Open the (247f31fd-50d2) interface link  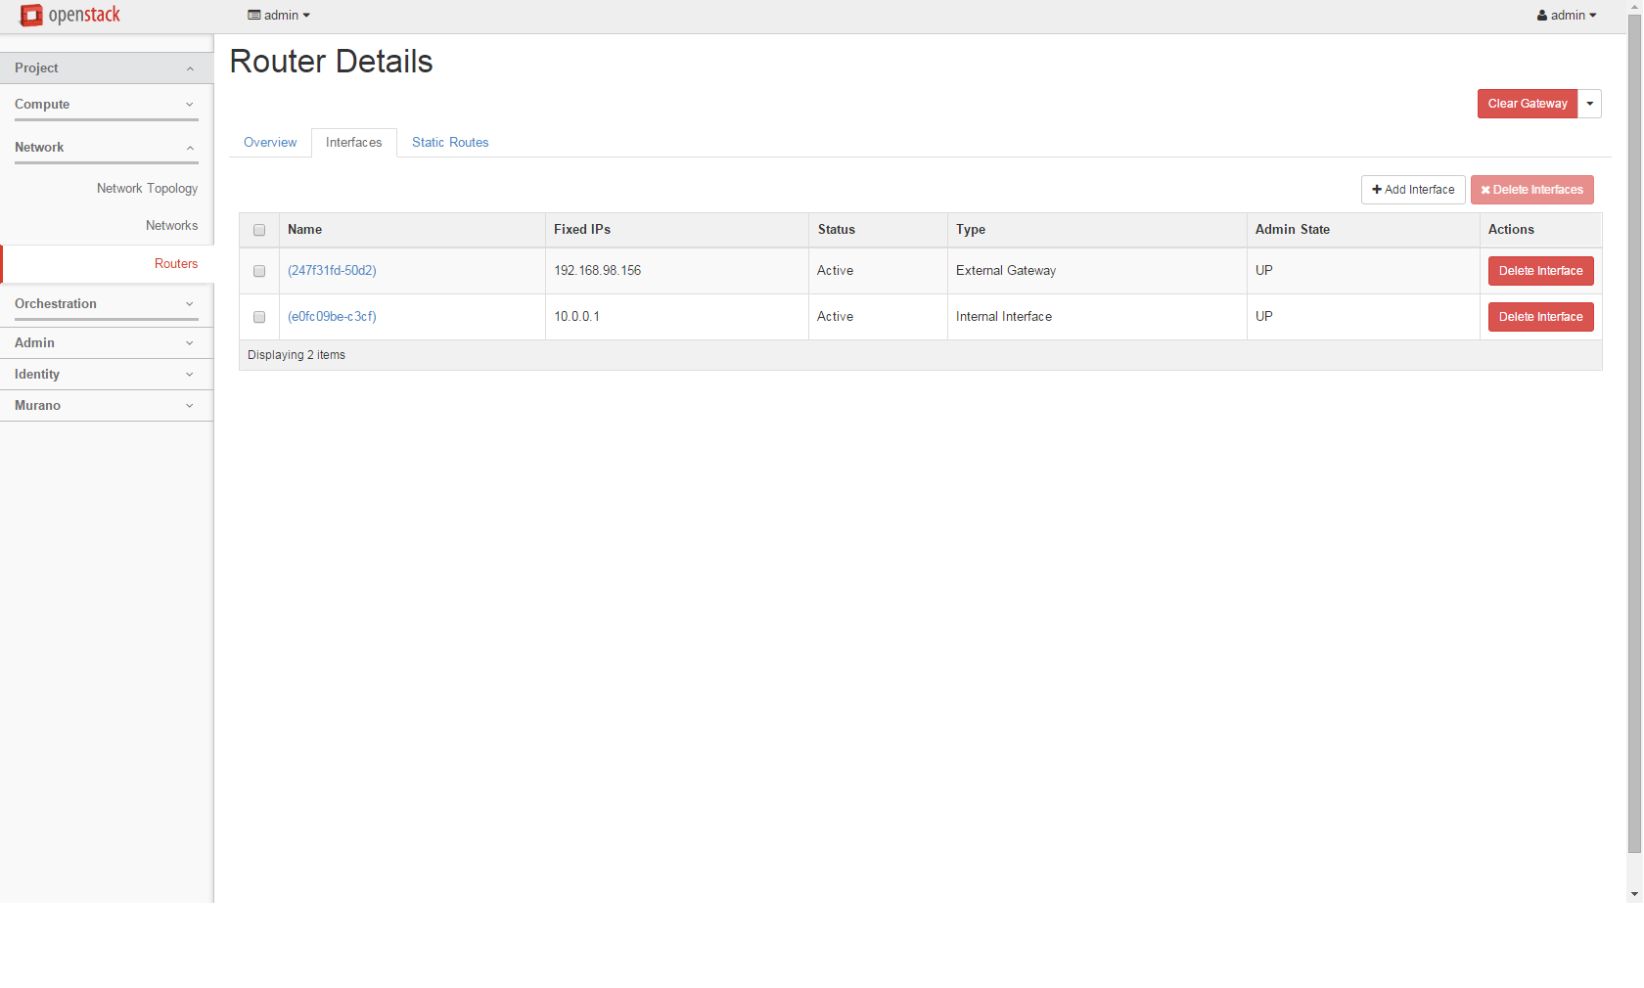pyautogui.click(x=332, y=271)
